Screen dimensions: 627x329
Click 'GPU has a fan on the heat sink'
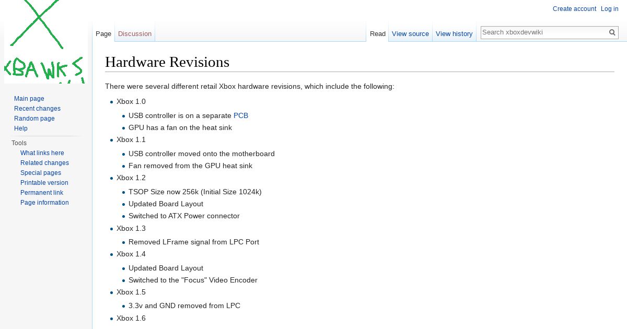coord(180,127)
